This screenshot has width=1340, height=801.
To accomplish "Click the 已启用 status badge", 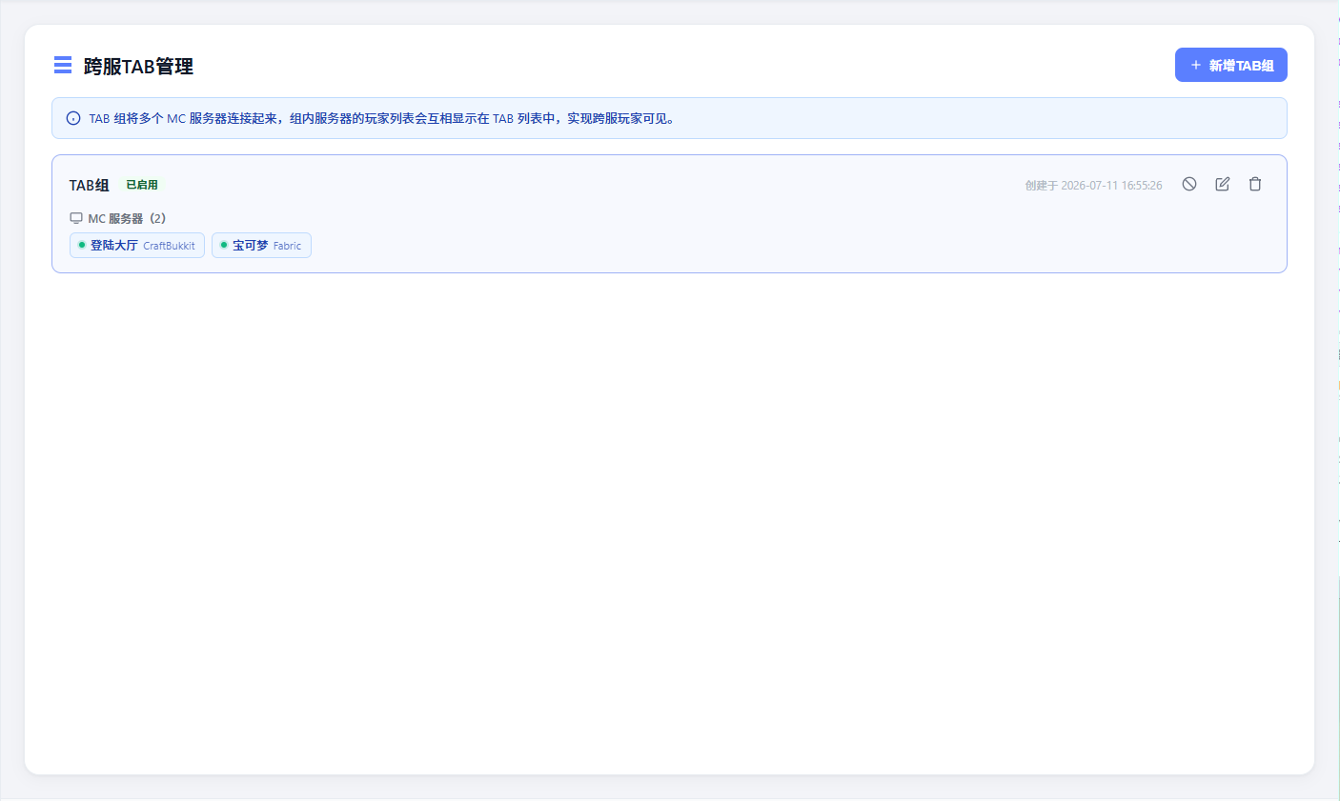I will coord(142,185).
